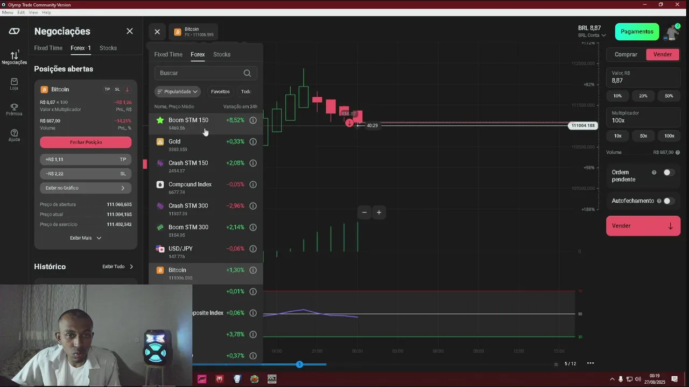
Task: Open Popularidade sort dropdown
Action: pyautogui.click(x=178, y=92)
